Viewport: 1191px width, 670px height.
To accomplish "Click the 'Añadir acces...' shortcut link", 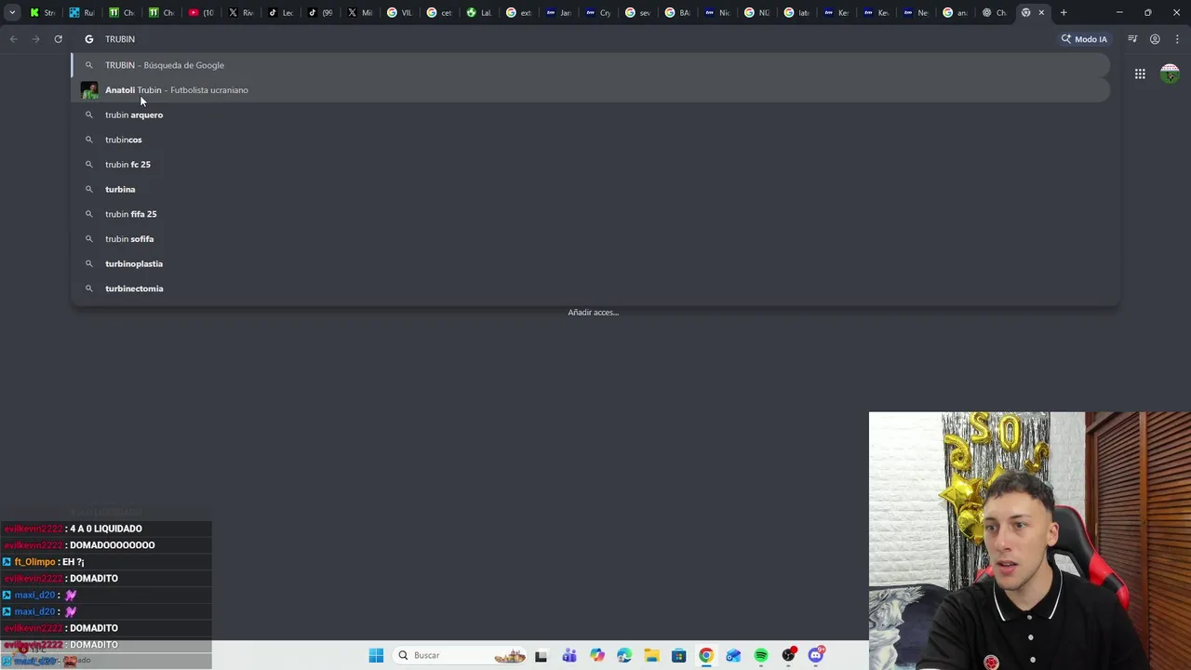I will [x=594, y=313].
